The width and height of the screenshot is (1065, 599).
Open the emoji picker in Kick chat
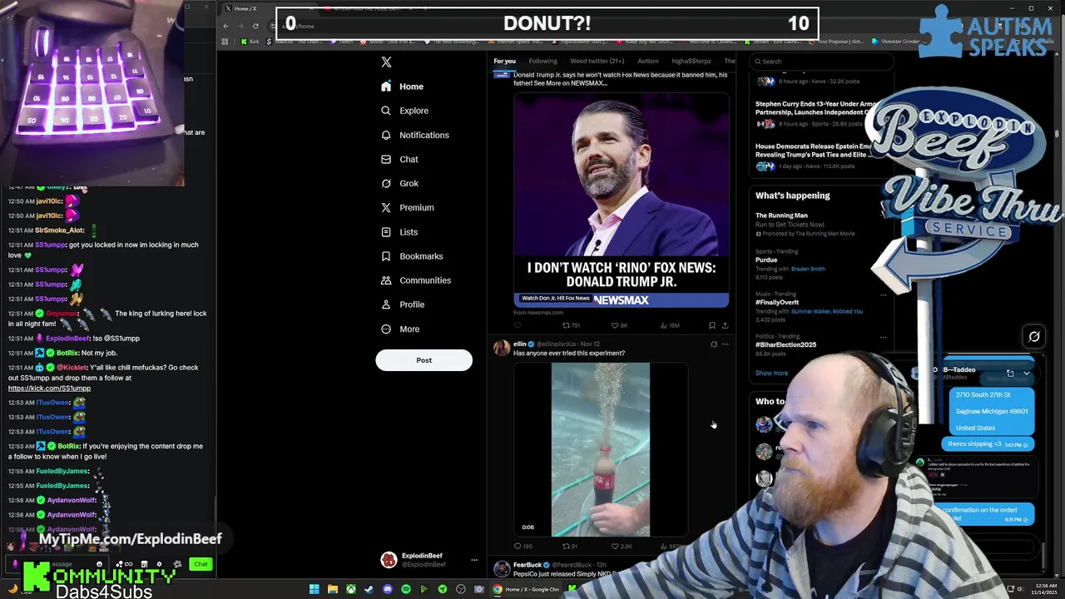click(x=99, y=564)
